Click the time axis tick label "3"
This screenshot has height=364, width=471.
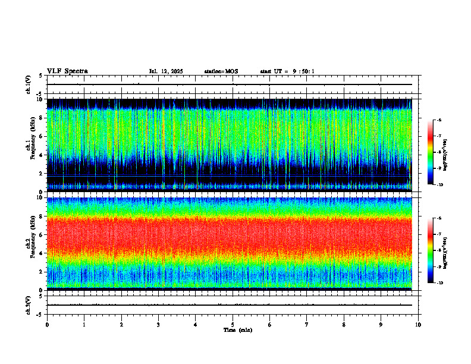[158, 325]
